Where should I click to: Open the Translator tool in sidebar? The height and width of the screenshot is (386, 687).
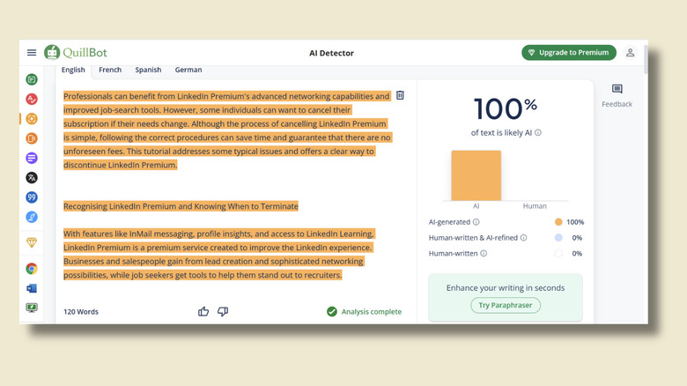32,178
